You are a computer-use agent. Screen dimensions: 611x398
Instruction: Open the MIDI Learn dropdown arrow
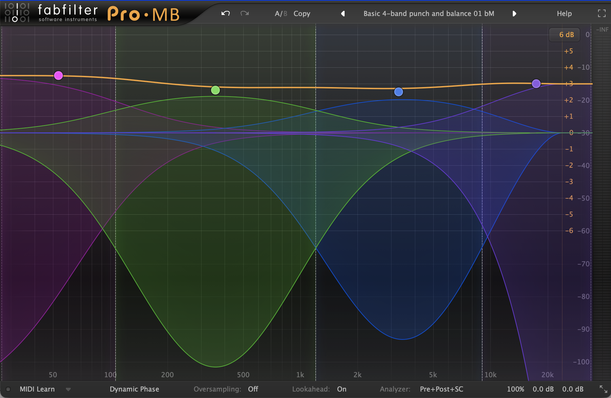(x=68, y=389)
